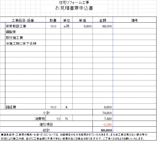Select the 鋼製束 cell
This screenshot has width=157, height=141.
[11, 32]
